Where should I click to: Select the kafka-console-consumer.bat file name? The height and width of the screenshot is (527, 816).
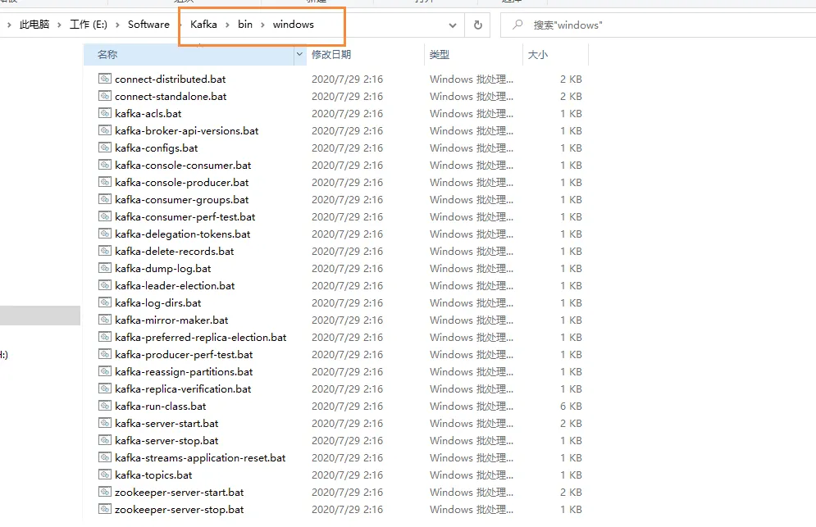183,166
